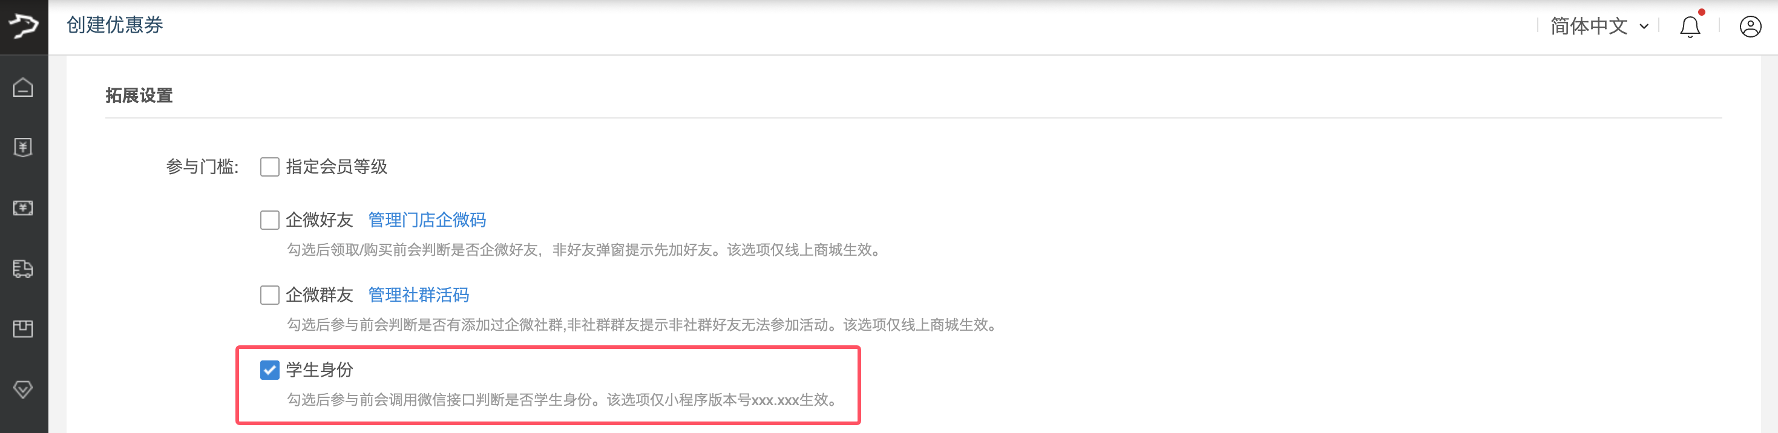Uncheck the 学生身份 checkbox
The height and width of the screenshot is (433, 1778).
(x=269, y=370)
